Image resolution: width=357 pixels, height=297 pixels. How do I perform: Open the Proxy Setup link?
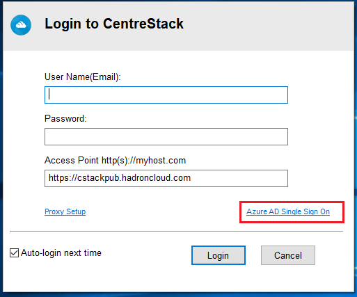(65, 211)
